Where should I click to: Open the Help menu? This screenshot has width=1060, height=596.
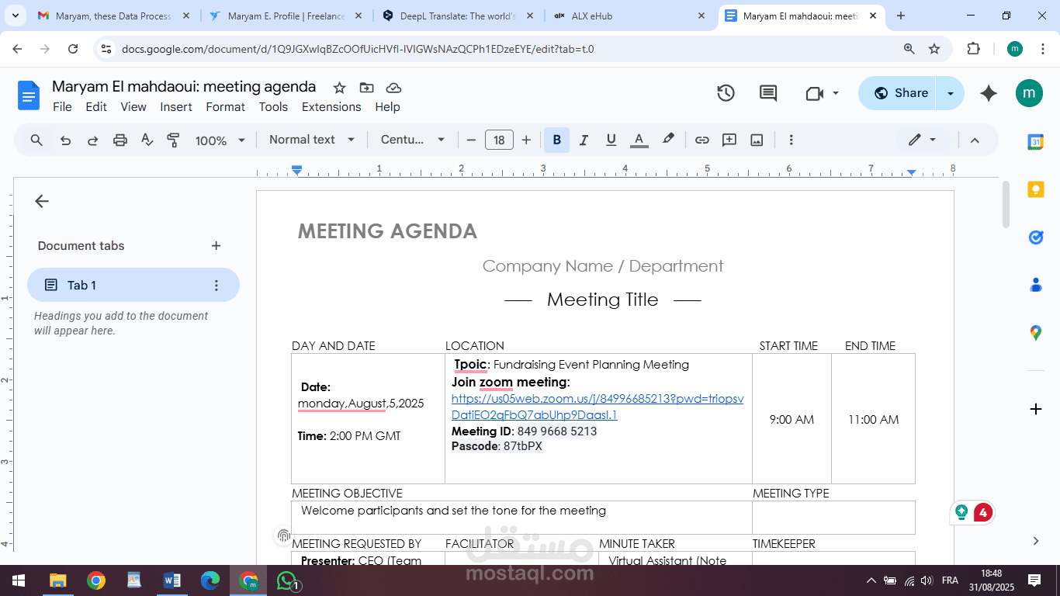click(x=387, y=107)
